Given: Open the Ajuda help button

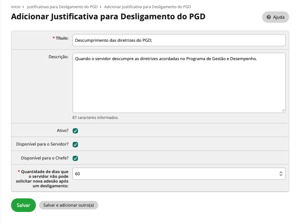Looking at the screenshot, I should click(275, 17).
